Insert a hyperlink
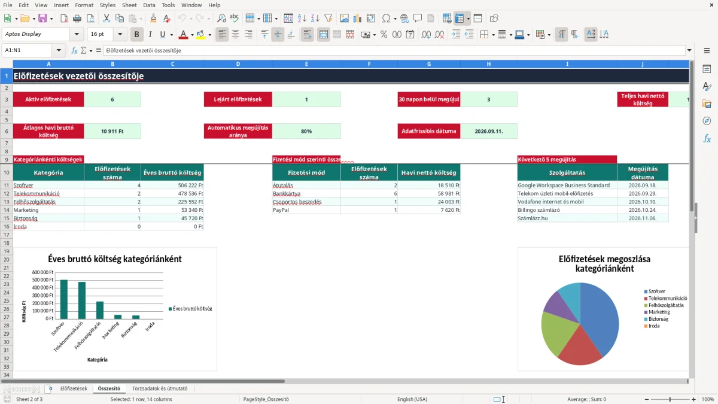This screenshot has height=404, width=718. pyautogui.click(x=404, y=19)
